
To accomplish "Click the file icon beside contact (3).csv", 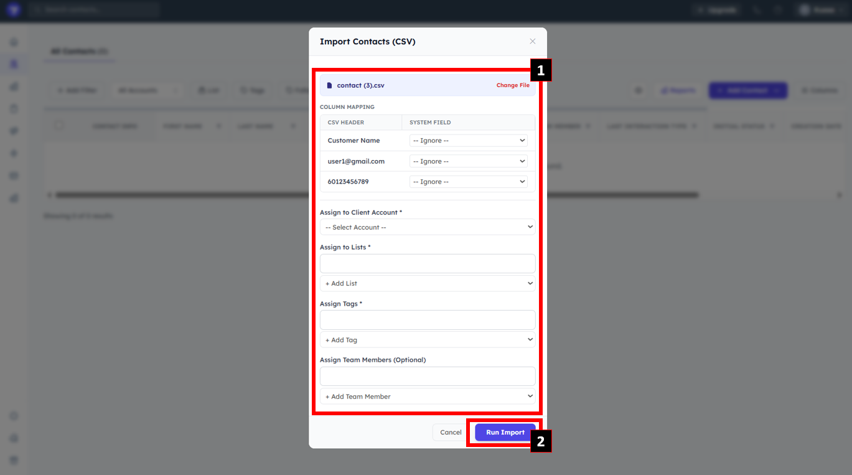I will (x=329, y=85).
